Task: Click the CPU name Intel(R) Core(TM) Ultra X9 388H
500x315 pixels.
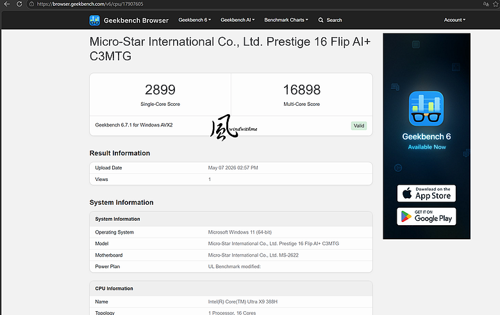Action: (243, 302)
